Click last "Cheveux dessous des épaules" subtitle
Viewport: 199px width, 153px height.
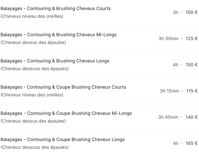point(35,148)
